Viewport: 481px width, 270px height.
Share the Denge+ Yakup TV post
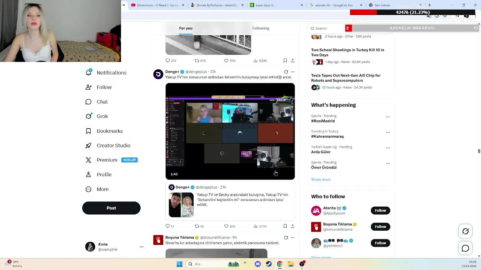click(x=293, y=226)
